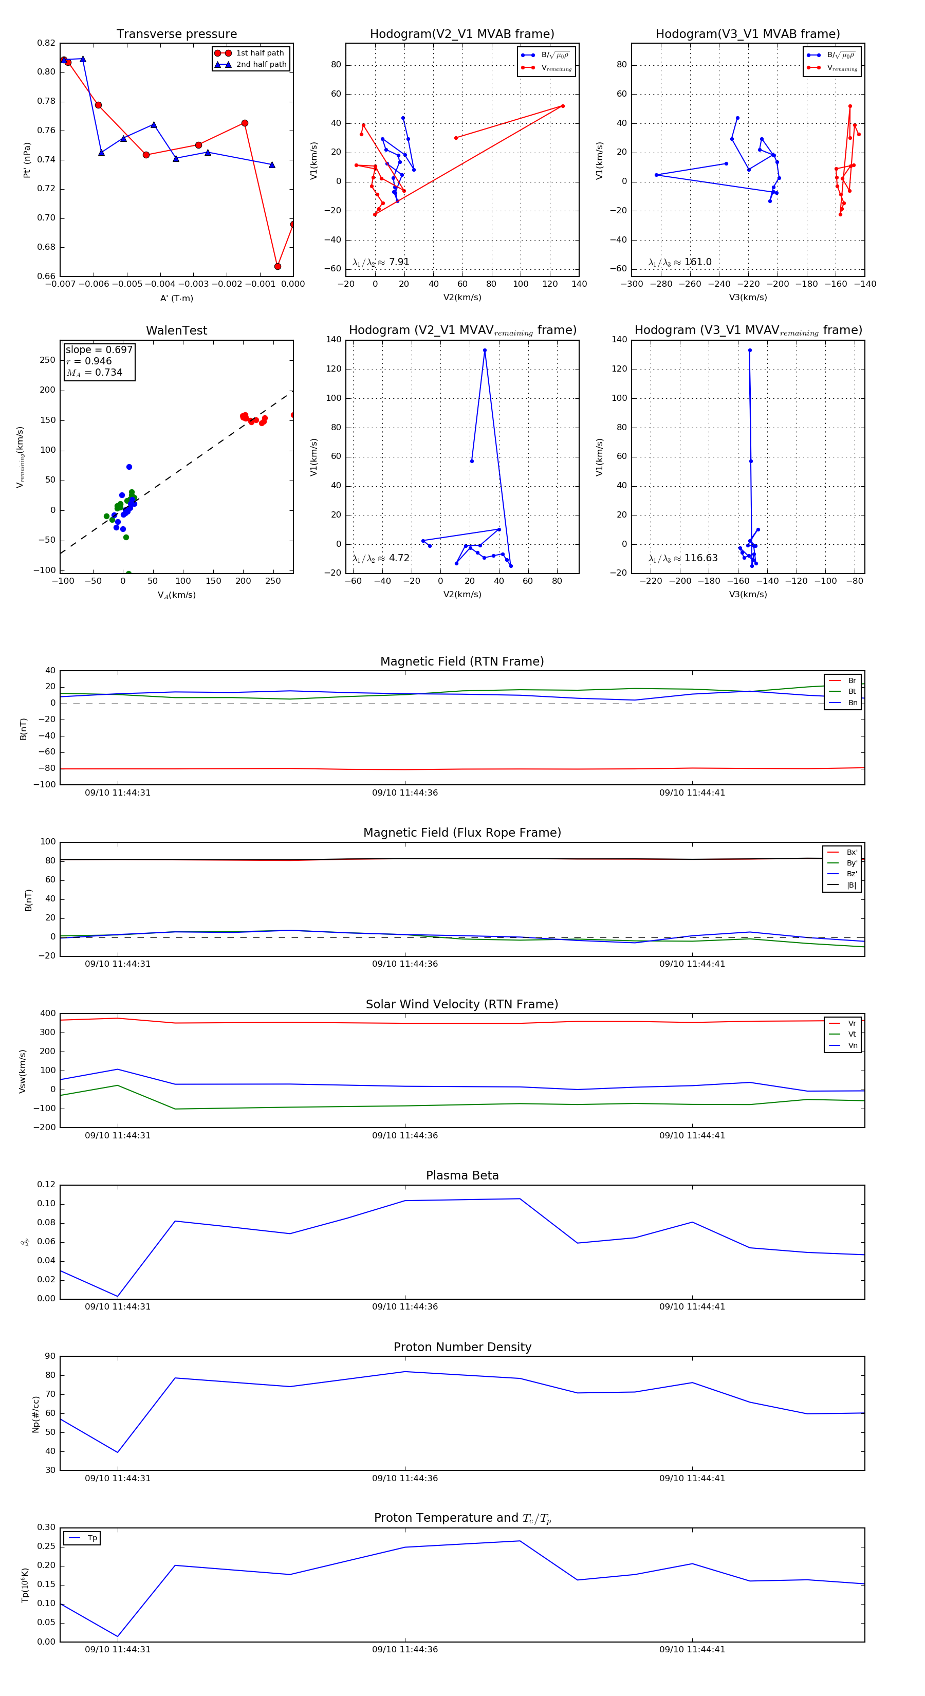Select the 'MA = 0.734' annotation
Image resolution: width=925 pixels, height=1696 pixels.
94,373
